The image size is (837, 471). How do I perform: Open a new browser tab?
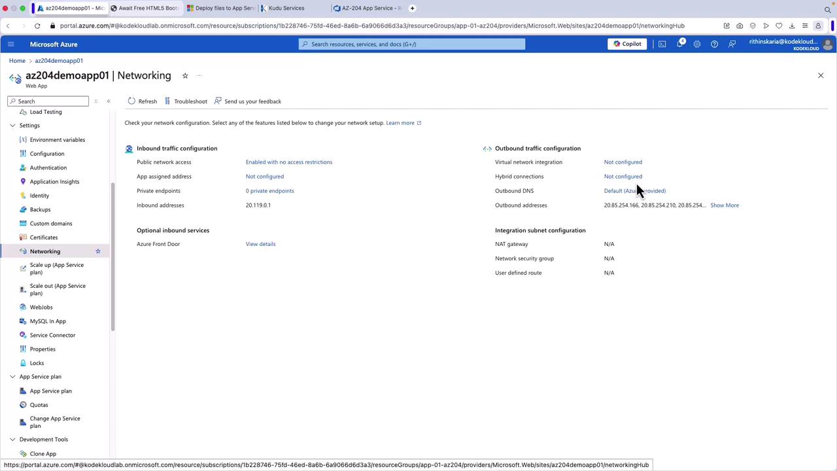pos(412,8)
